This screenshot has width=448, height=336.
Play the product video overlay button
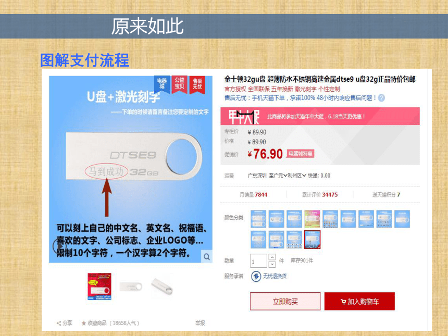click(59, 246)
